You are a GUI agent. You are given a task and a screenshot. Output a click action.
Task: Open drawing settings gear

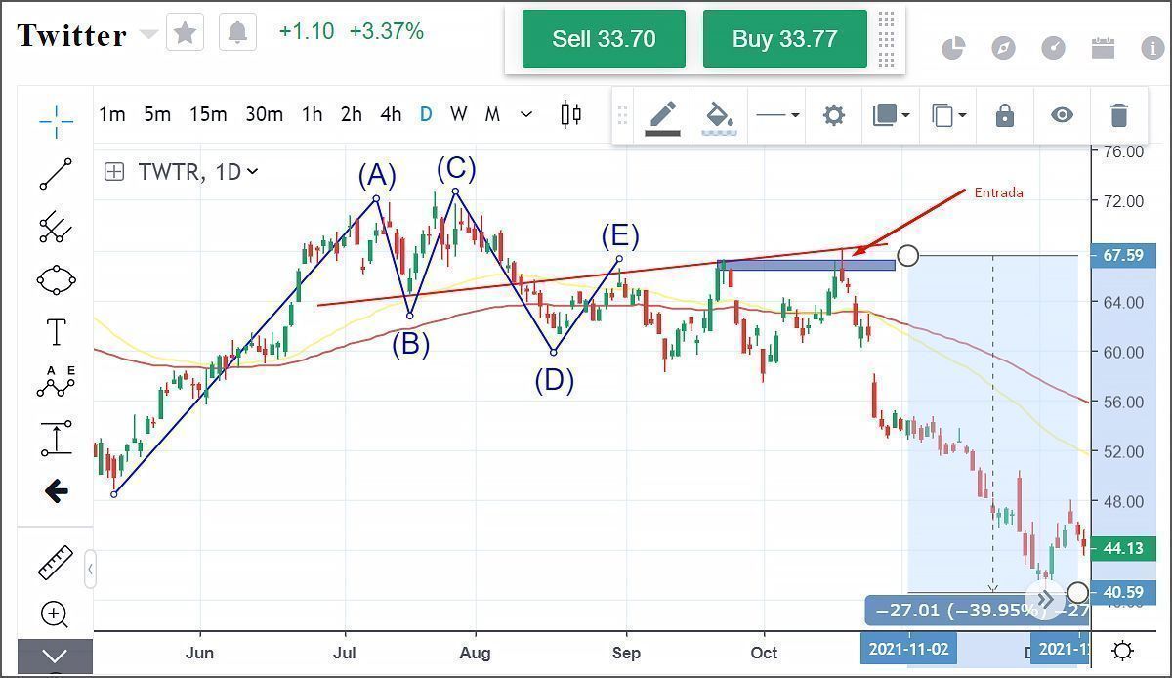[x=833, y=115]
